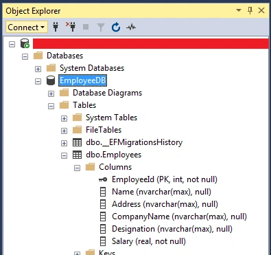Select the CompanyName column entry
The width and height of the screenshot is (271, 255).
pyautogui.click(x=179, y=217)
